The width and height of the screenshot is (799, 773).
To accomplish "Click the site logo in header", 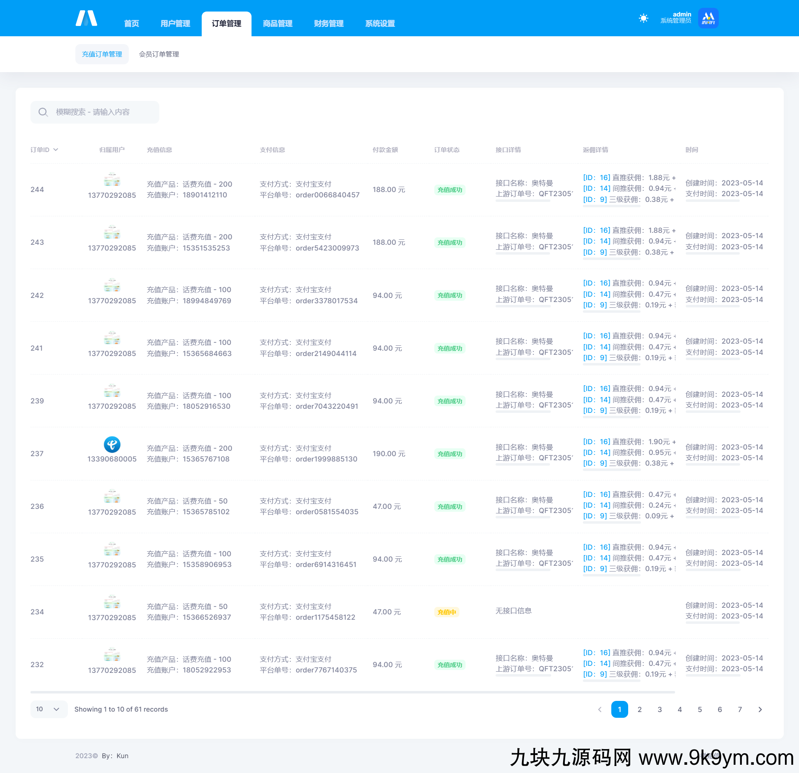I will 86,19.
